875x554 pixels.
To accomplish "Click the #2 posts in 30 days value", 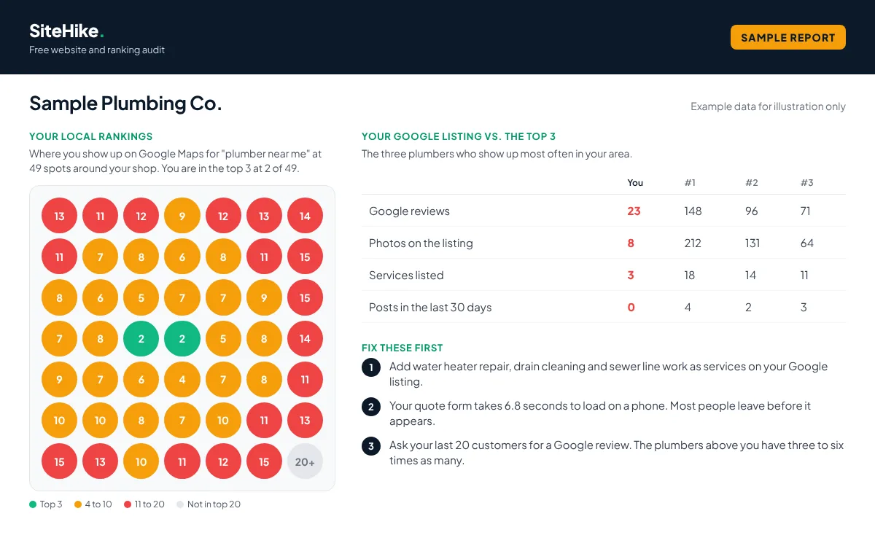I will pyautogui.click(x=748, y=308).
